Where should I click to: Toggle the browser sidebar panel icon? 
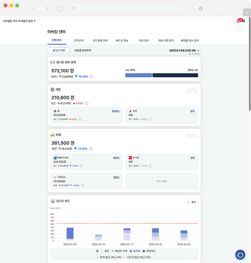coord(60,8)
